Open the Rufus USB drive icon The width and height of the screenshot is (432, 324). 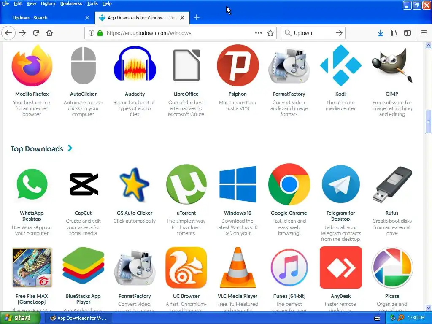[x=392, y=184]
